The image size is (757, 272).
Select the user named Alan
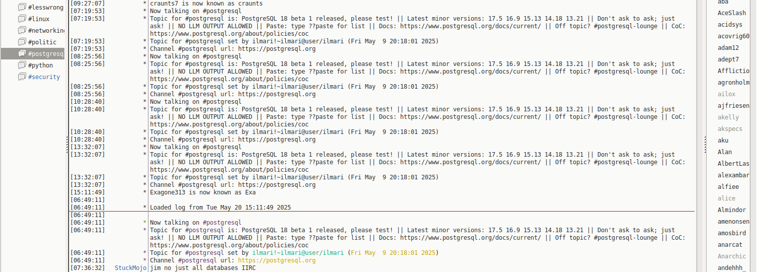[x=725, y=152]
